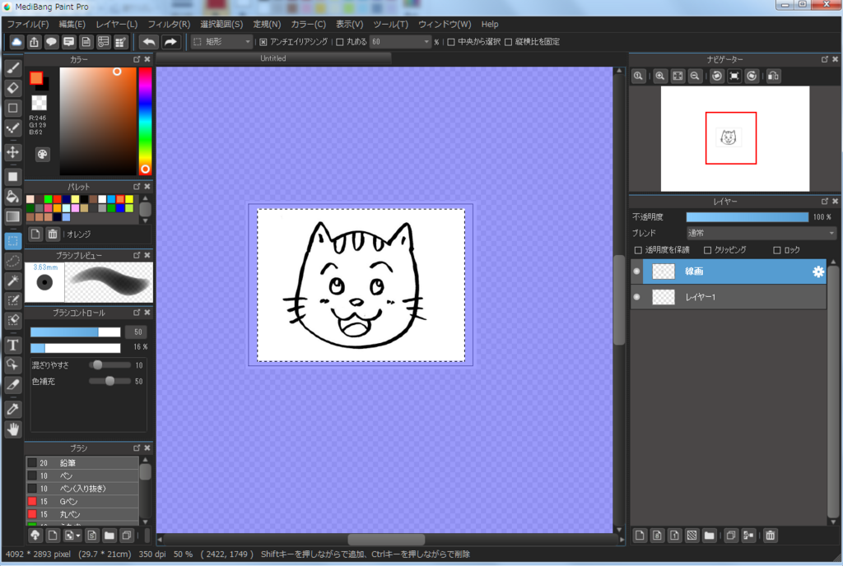
Task: Select the Text tool
Action: [x=13, y=345]
